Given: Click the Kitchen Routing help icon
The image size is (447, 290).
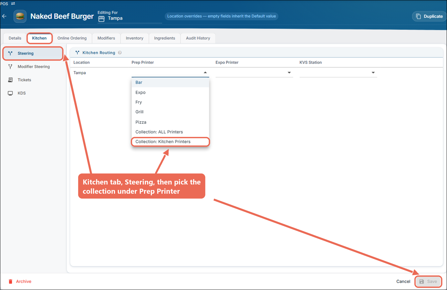Looking at the screenshot, I should (120, 53).
